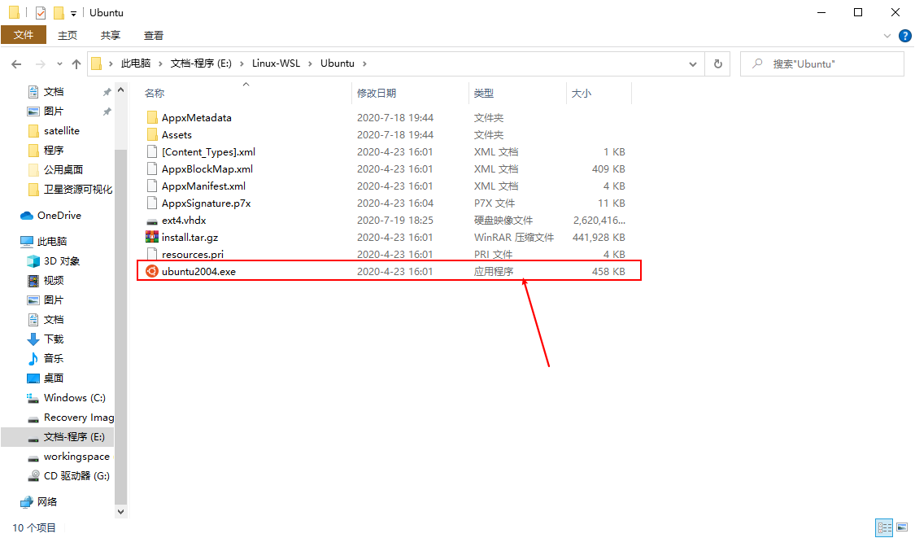Sort by the 修改日期 column header

click(x=377, y=93)
